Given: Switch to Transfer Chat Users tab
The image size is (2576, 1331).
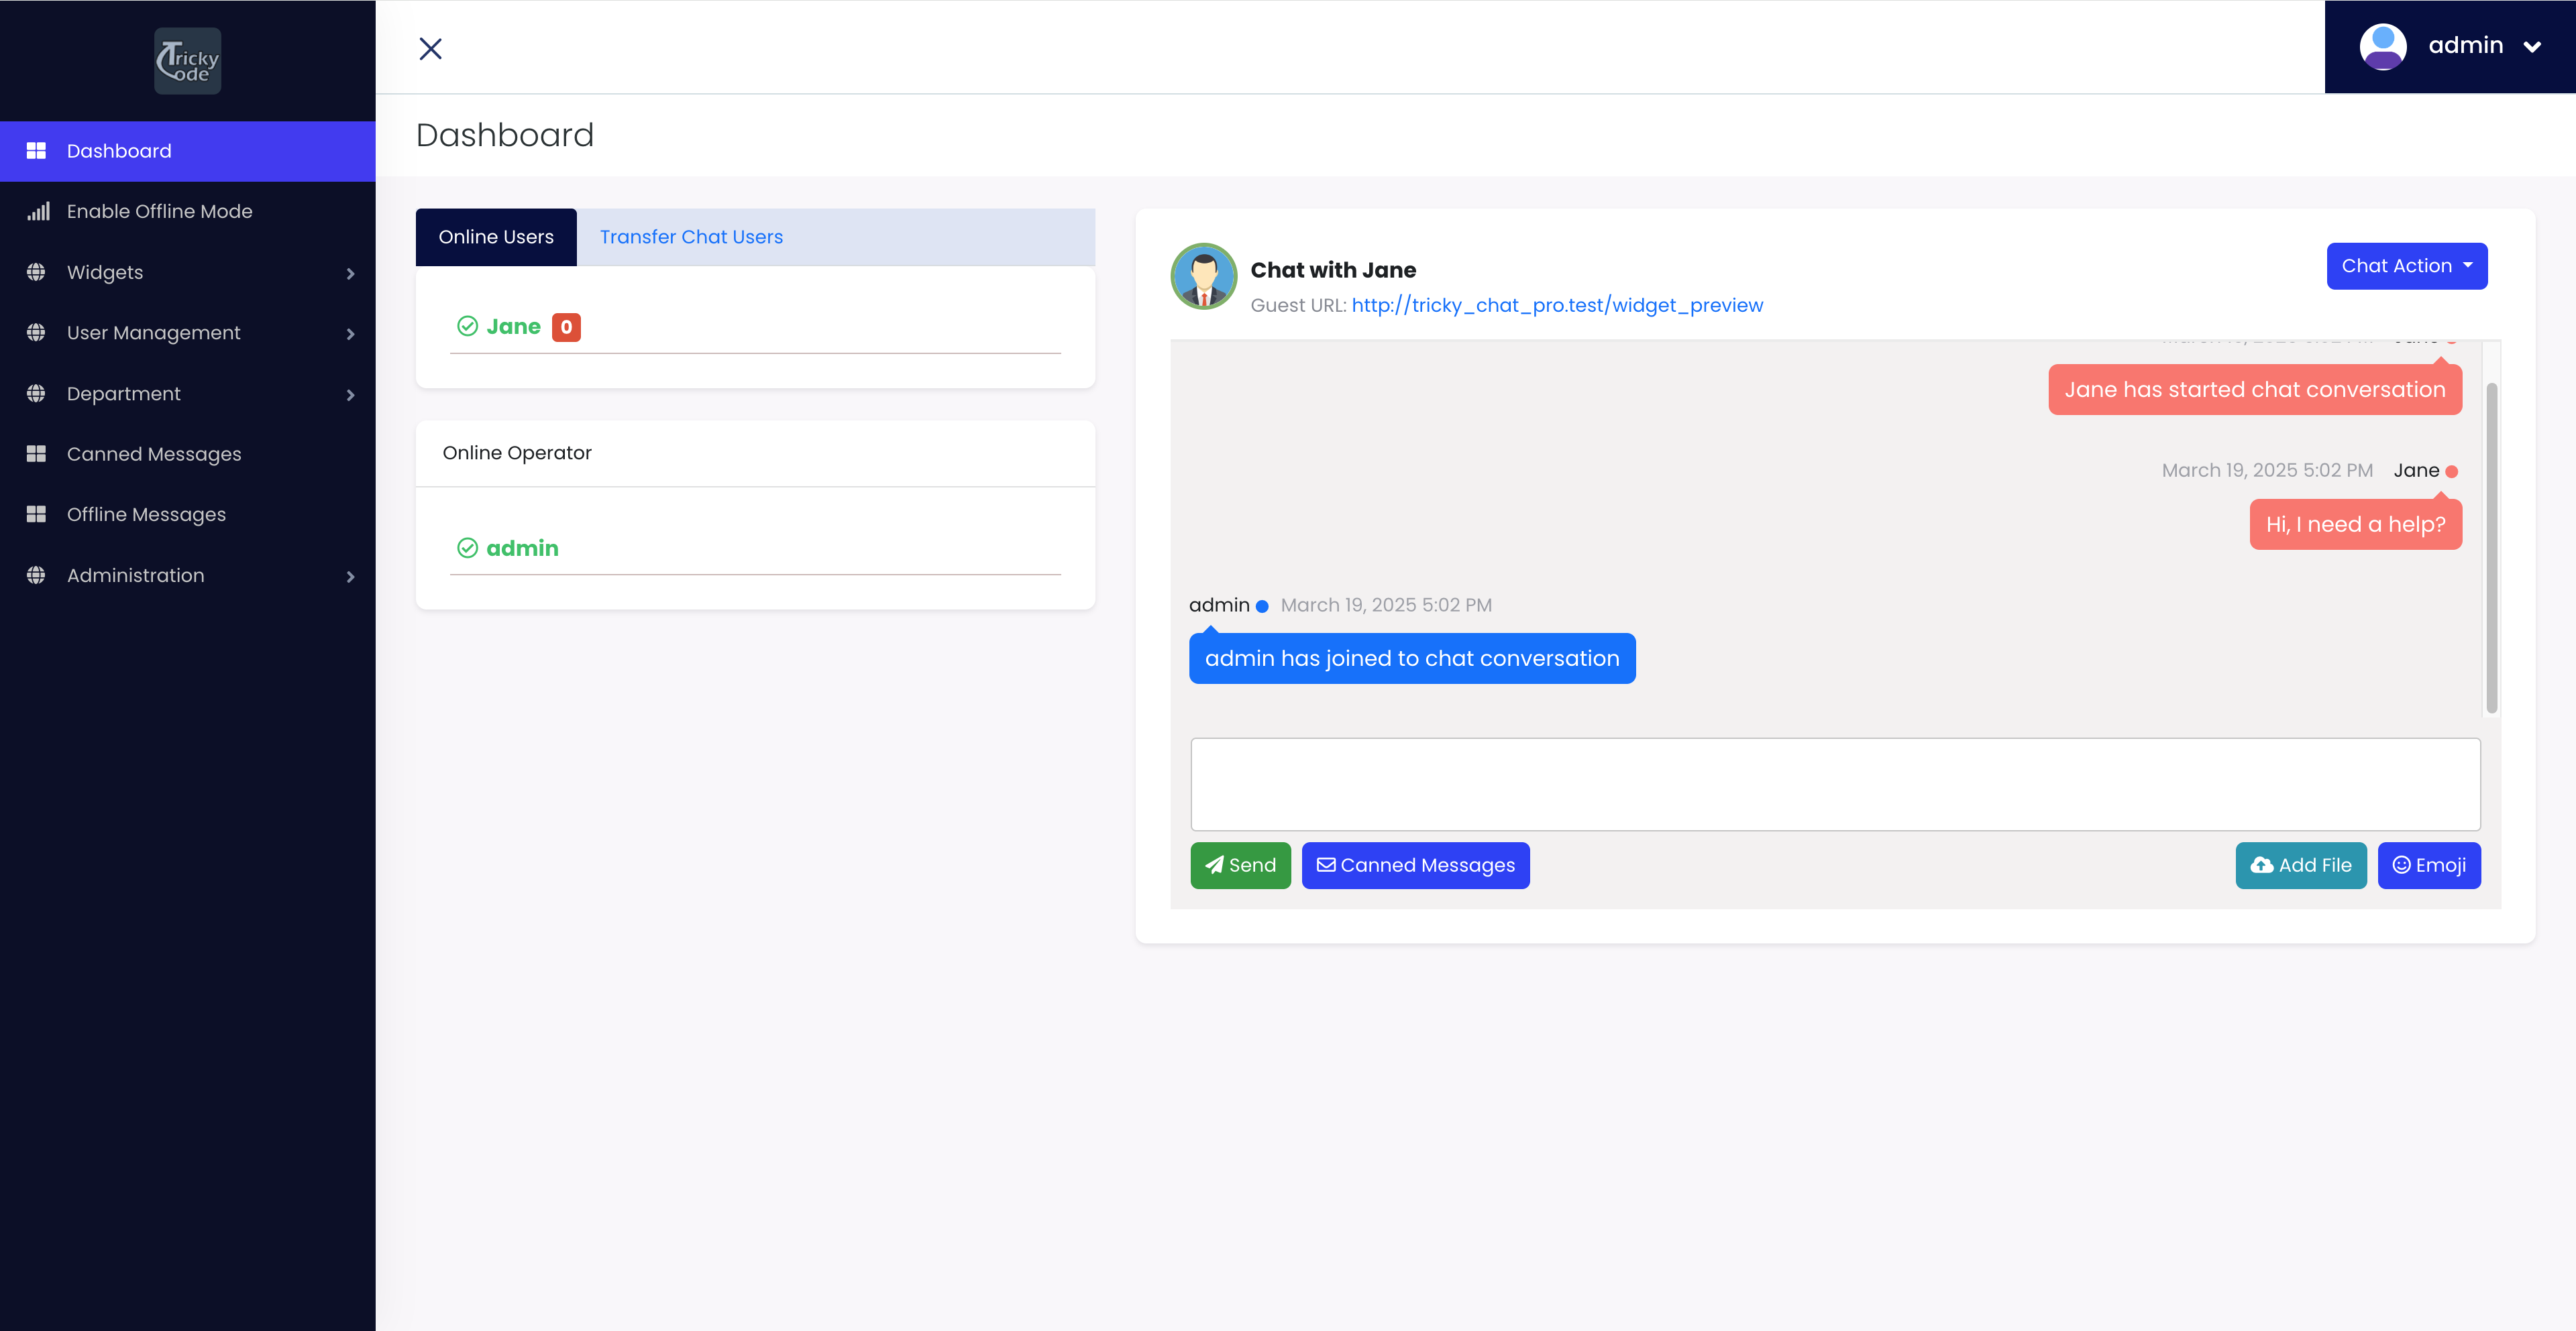Looking at the screenshot, I should click(691, 237).
